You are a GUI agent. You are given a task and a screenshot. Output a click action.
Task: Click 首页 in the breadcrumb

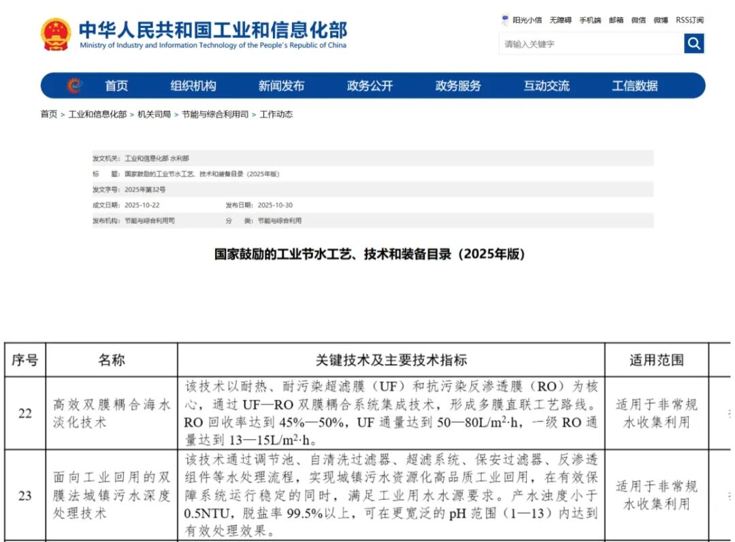[49, 114]
